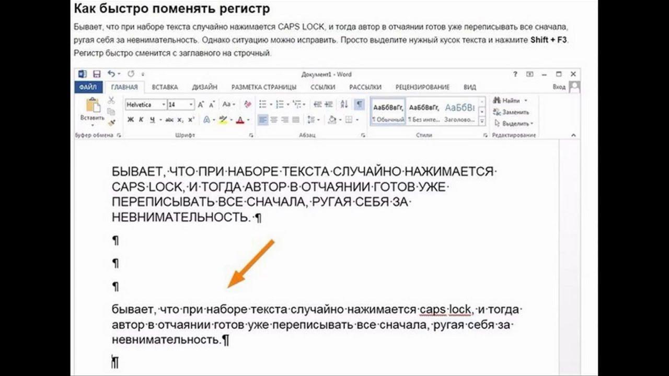The width and height of the screenshot is (669, 376).
Task: Open the ВИД tab
Action: (x=470, y=87)
